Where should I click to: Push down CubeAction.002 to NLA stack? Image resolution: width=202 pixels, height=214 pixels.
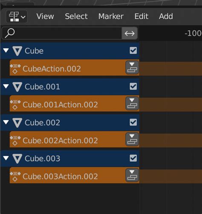pyautogui.click(x=132, y=68)
